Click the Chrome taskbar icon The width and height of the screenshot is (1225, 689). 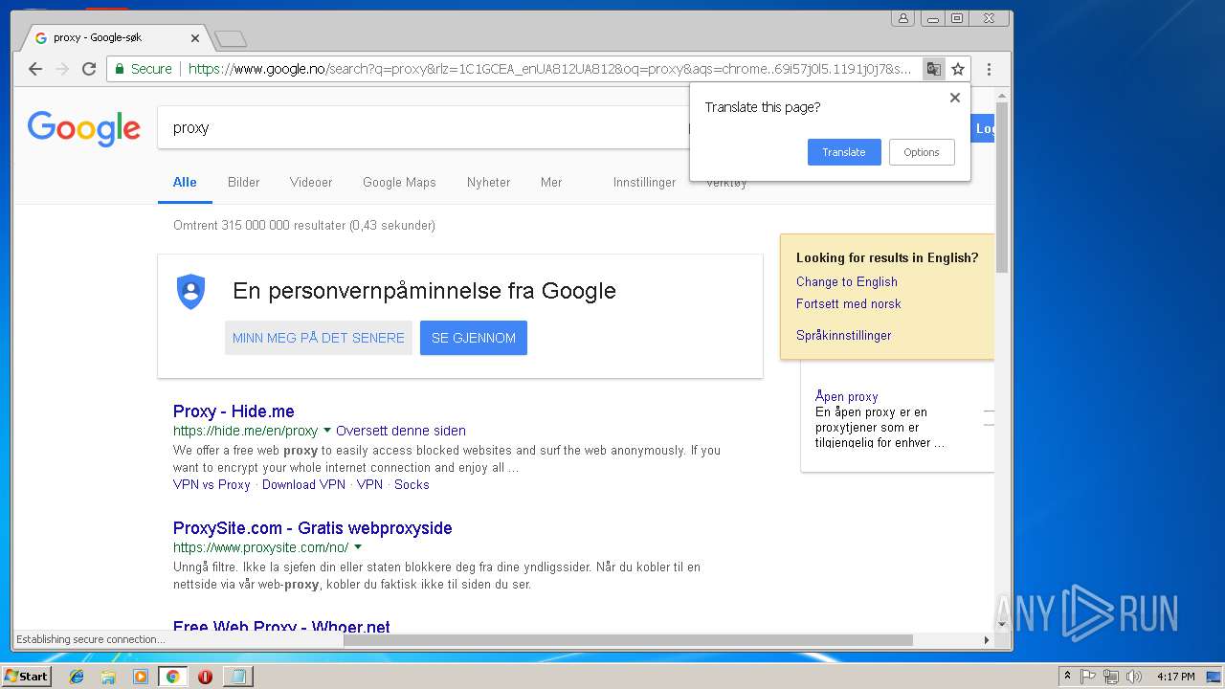(x=172, y=677)
